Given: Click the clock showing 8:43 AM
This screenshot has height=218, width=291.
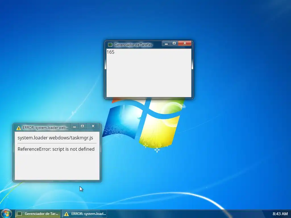Looking at the screenshot, I should pyautogui.click(x=280, y=214).
